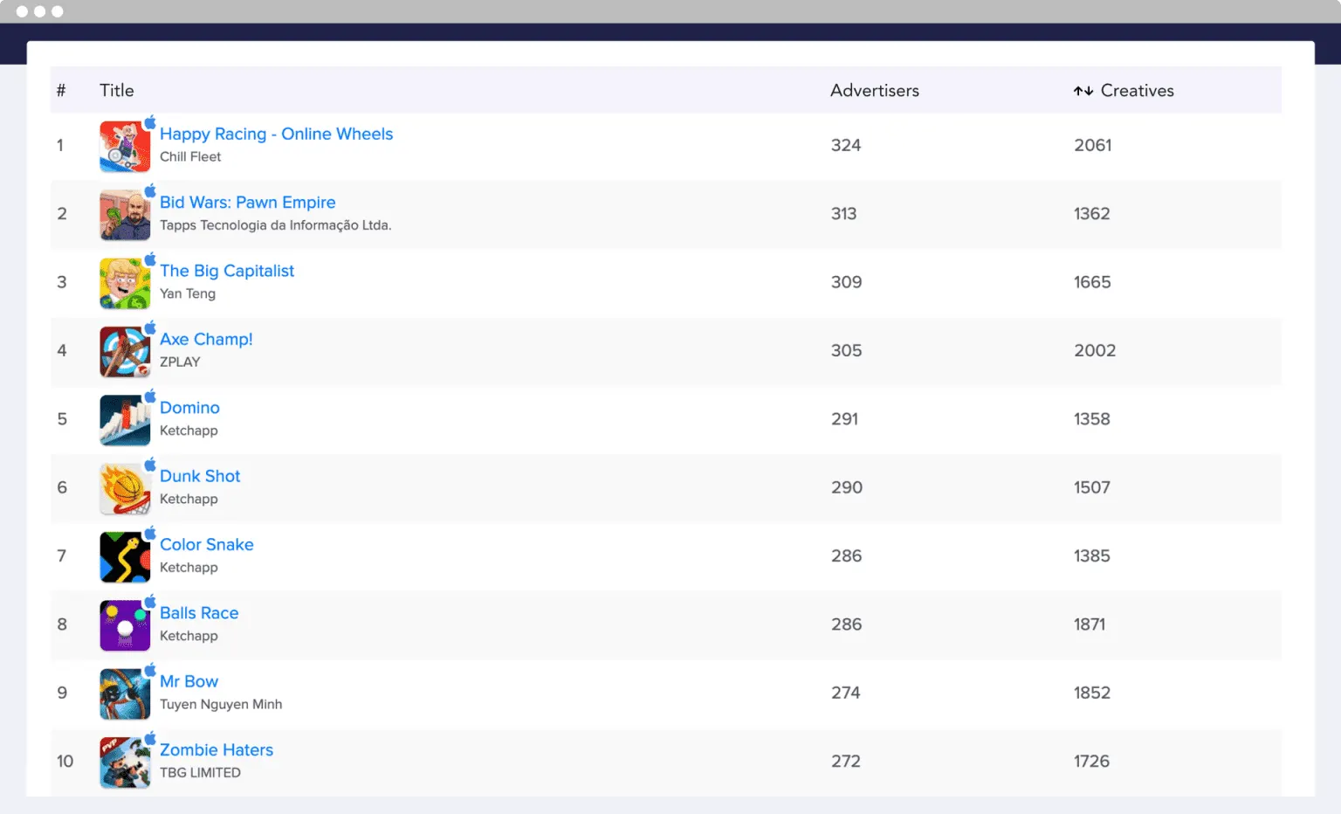This screenshot has width=1341, height=814.
Task: Open the Mr Bow title link
Action: pyautogui.click(x=189, y=681)
